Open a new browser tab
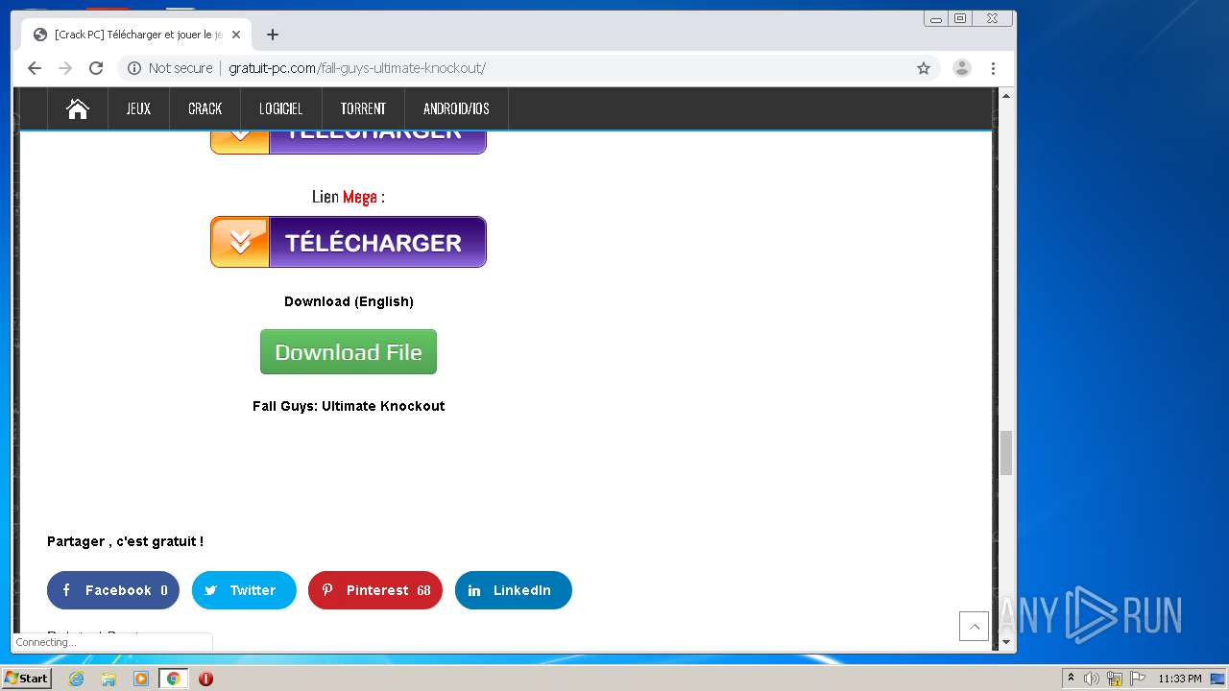The height and width of the screenshot is (691, 1229). point(273,35)
